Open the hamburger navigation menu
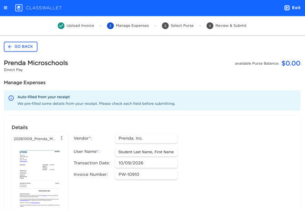This screenshot has height=210, width=305. [x=5, y=8]
